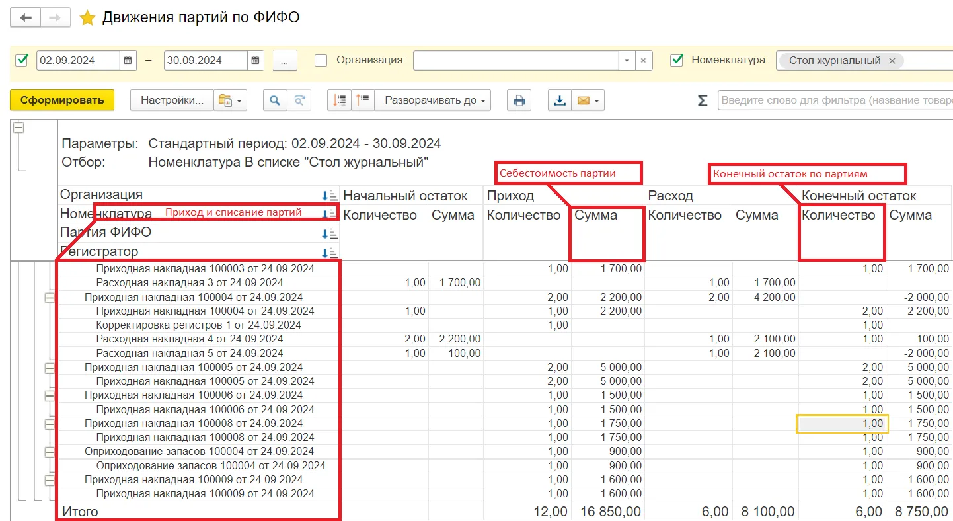This screenshot has height=521, width=953.
Task: Click total Приход количество 12,00
Action: 551,512
